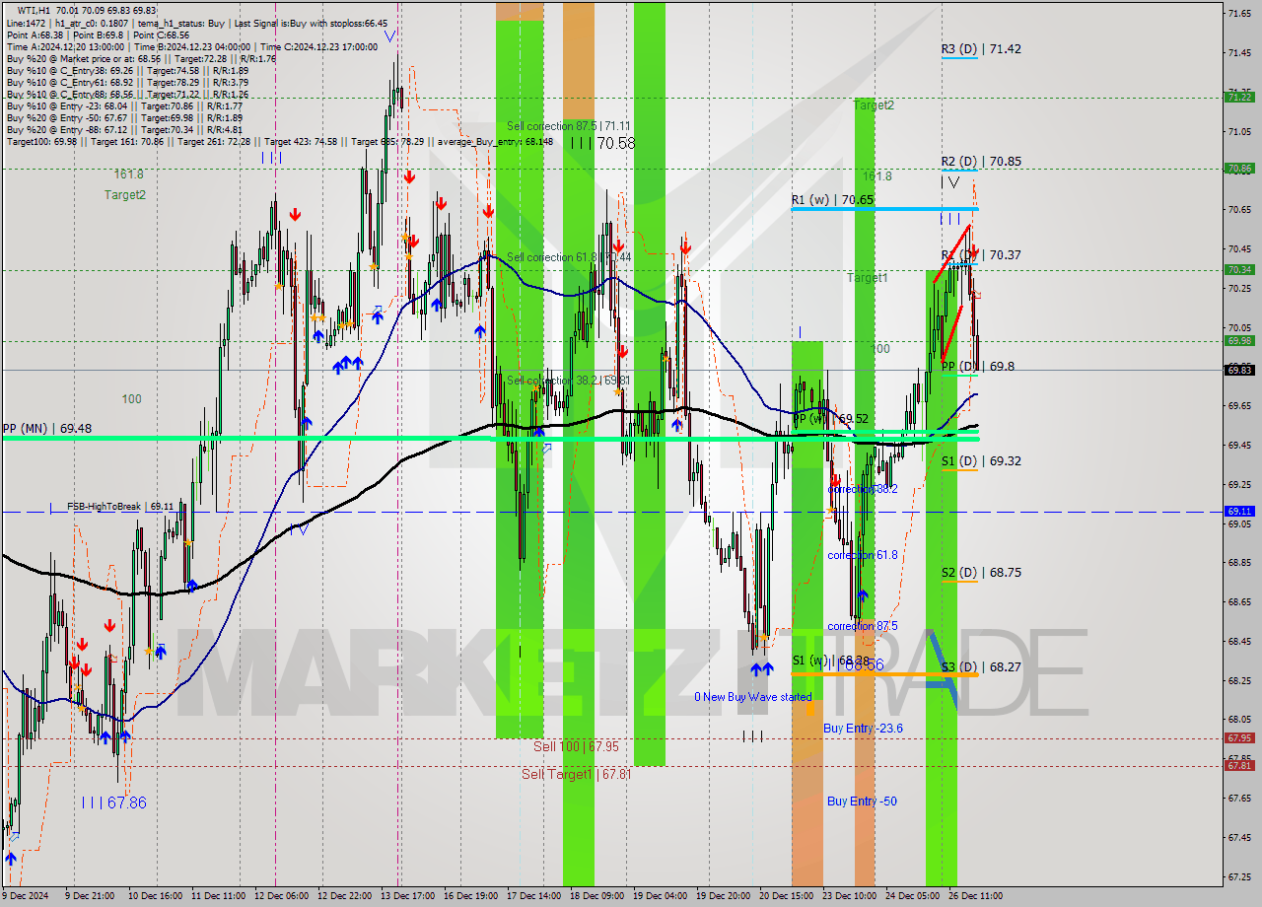Click the | | | 70.58 wave label
This screenshot has width=1262, height=907.
pos(603,143)
